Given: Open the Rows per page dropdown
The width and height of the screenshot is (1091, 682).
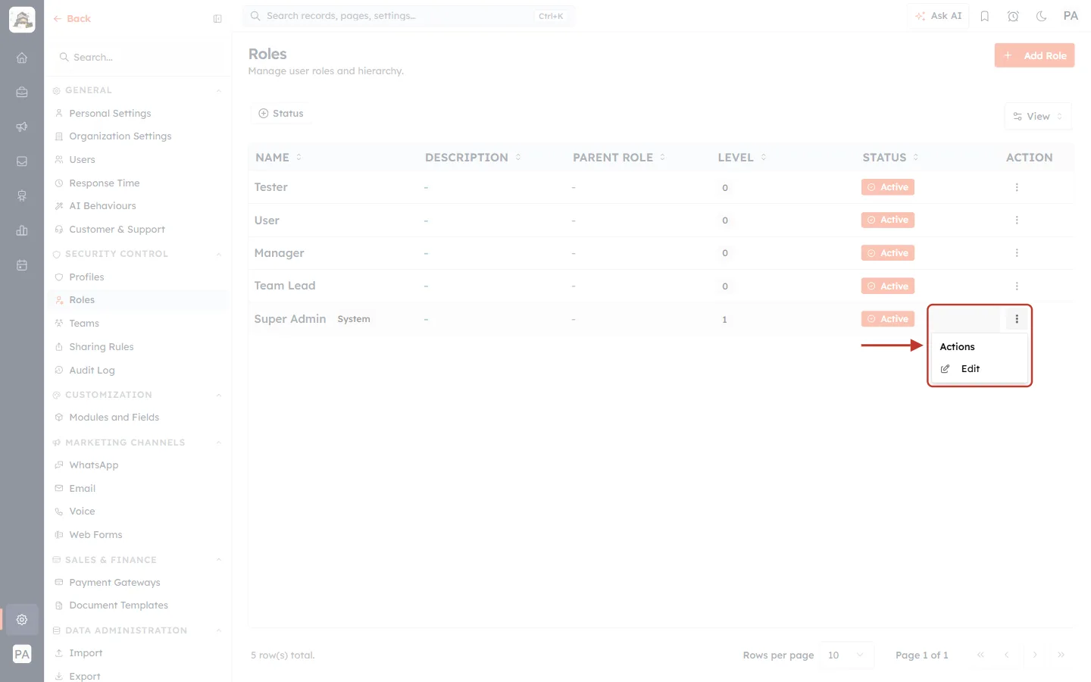Looking at the screenshot, I should [x=846, y=655].
